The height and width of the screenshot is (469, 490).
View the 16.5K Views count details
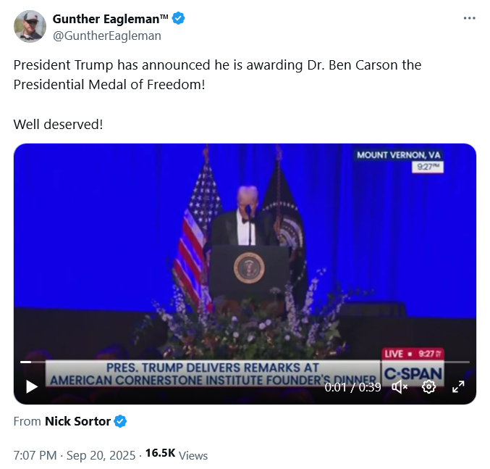coord(177,455)
